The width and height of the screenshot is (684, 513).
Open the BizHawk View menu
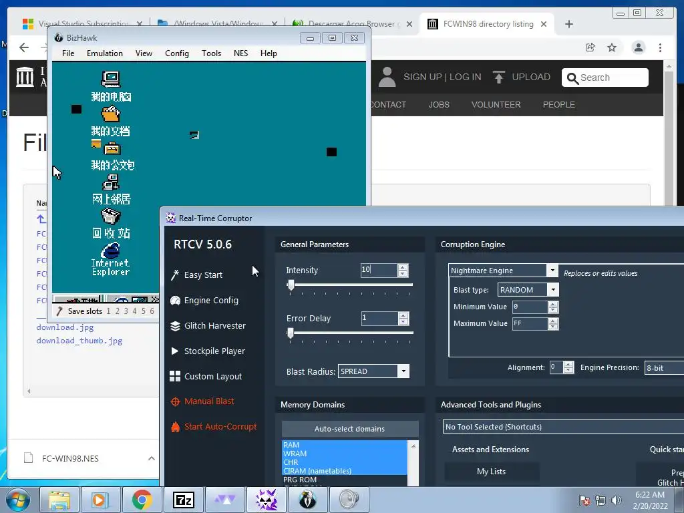[x=144, y=53]
